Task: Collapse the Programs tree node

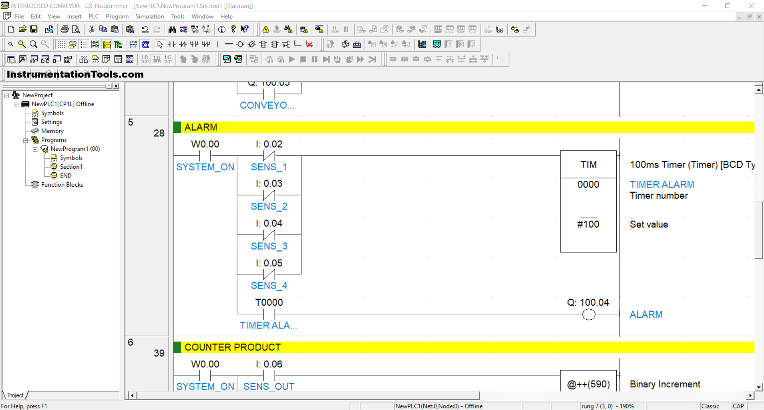Action: coord(26,140)
